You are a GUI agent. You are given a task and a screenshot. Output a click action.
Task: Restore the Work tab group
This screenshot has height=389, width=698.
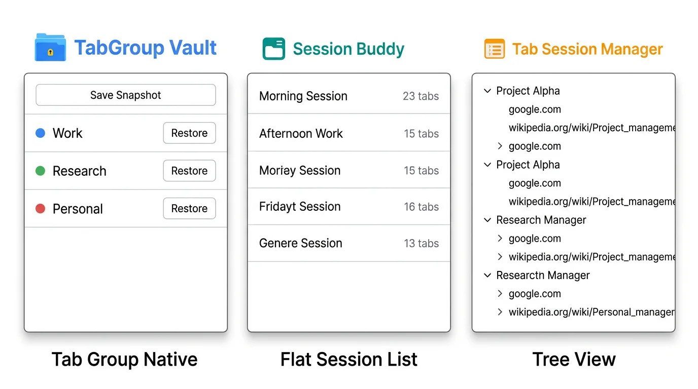click(189, 133)
